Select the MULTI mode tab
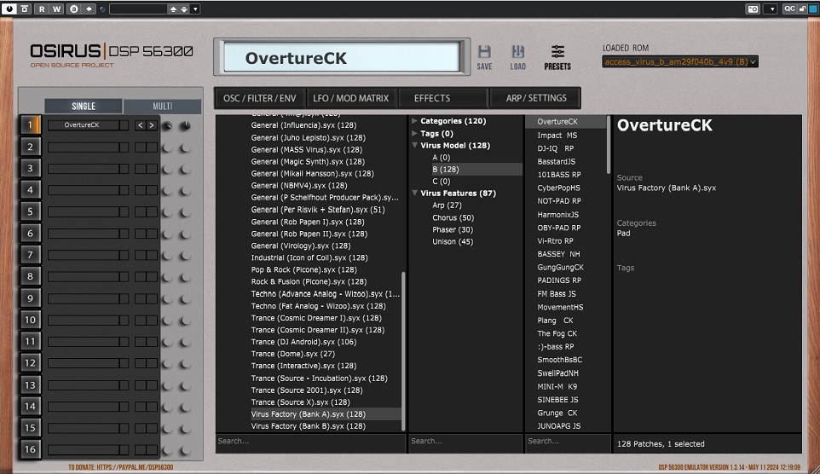Viewport: 820px width, 474px height. (x=162, y=107)
